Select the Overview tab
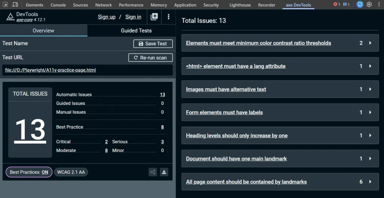This screenshot has height=198, width=384. (43, 31)
